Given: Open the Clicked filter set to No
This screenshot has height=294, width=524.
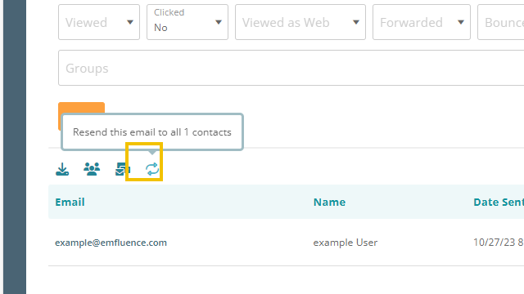Looking at the screenshot, I should pyautogui.click(x=187, y=22).
